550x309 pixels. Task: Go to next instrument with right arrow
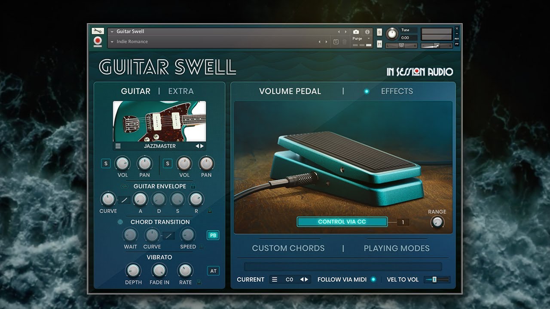pyautogui.click(x=345, y=32)
